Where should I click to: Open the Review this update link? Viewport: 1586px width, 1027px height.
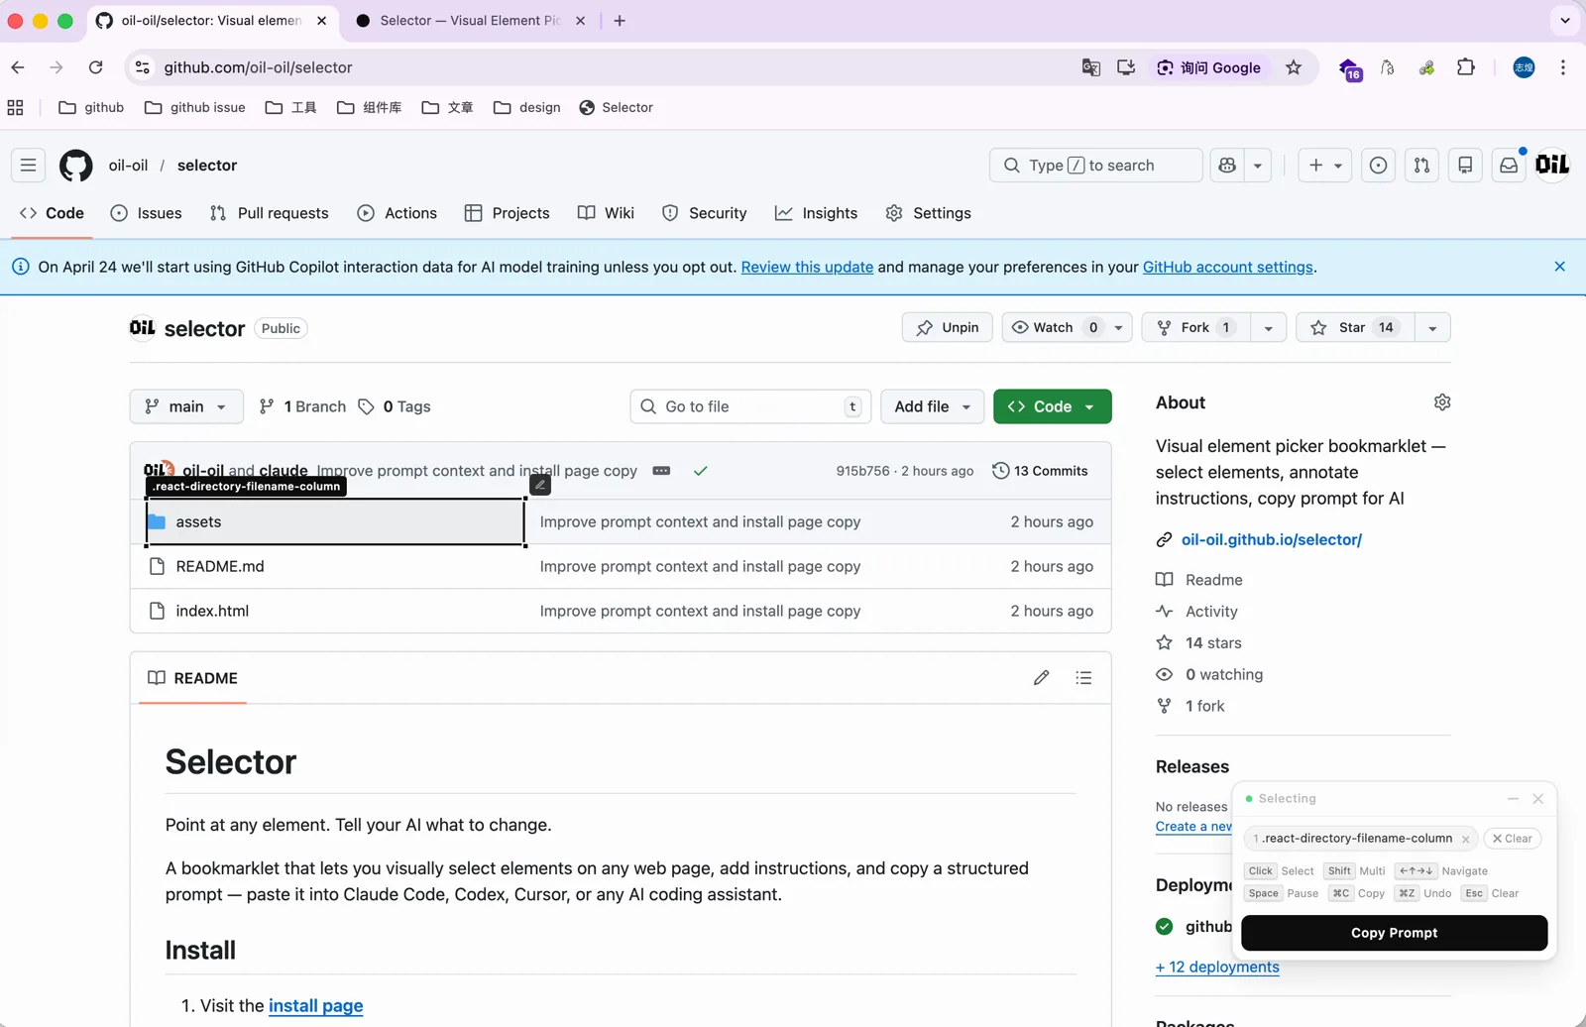coord(807,267)
